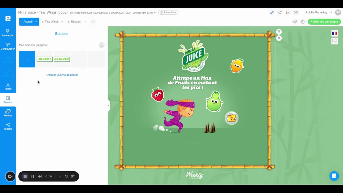Stop the screen recording
Viewport: 343px width, 193px height.
pos(25,176)
